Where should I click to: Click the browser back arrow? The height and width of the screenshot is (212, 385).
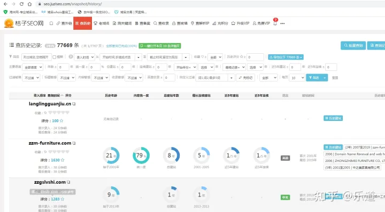point(5,4)
